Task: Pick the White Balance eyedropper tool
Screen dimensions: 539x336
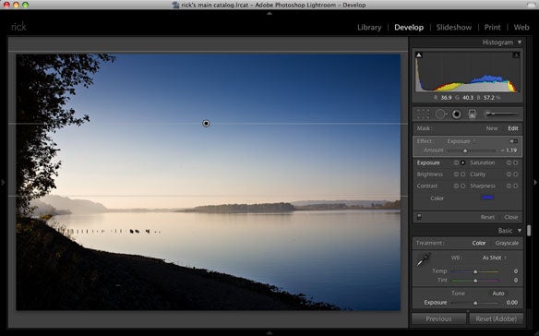Action: [x=424, y=259]
